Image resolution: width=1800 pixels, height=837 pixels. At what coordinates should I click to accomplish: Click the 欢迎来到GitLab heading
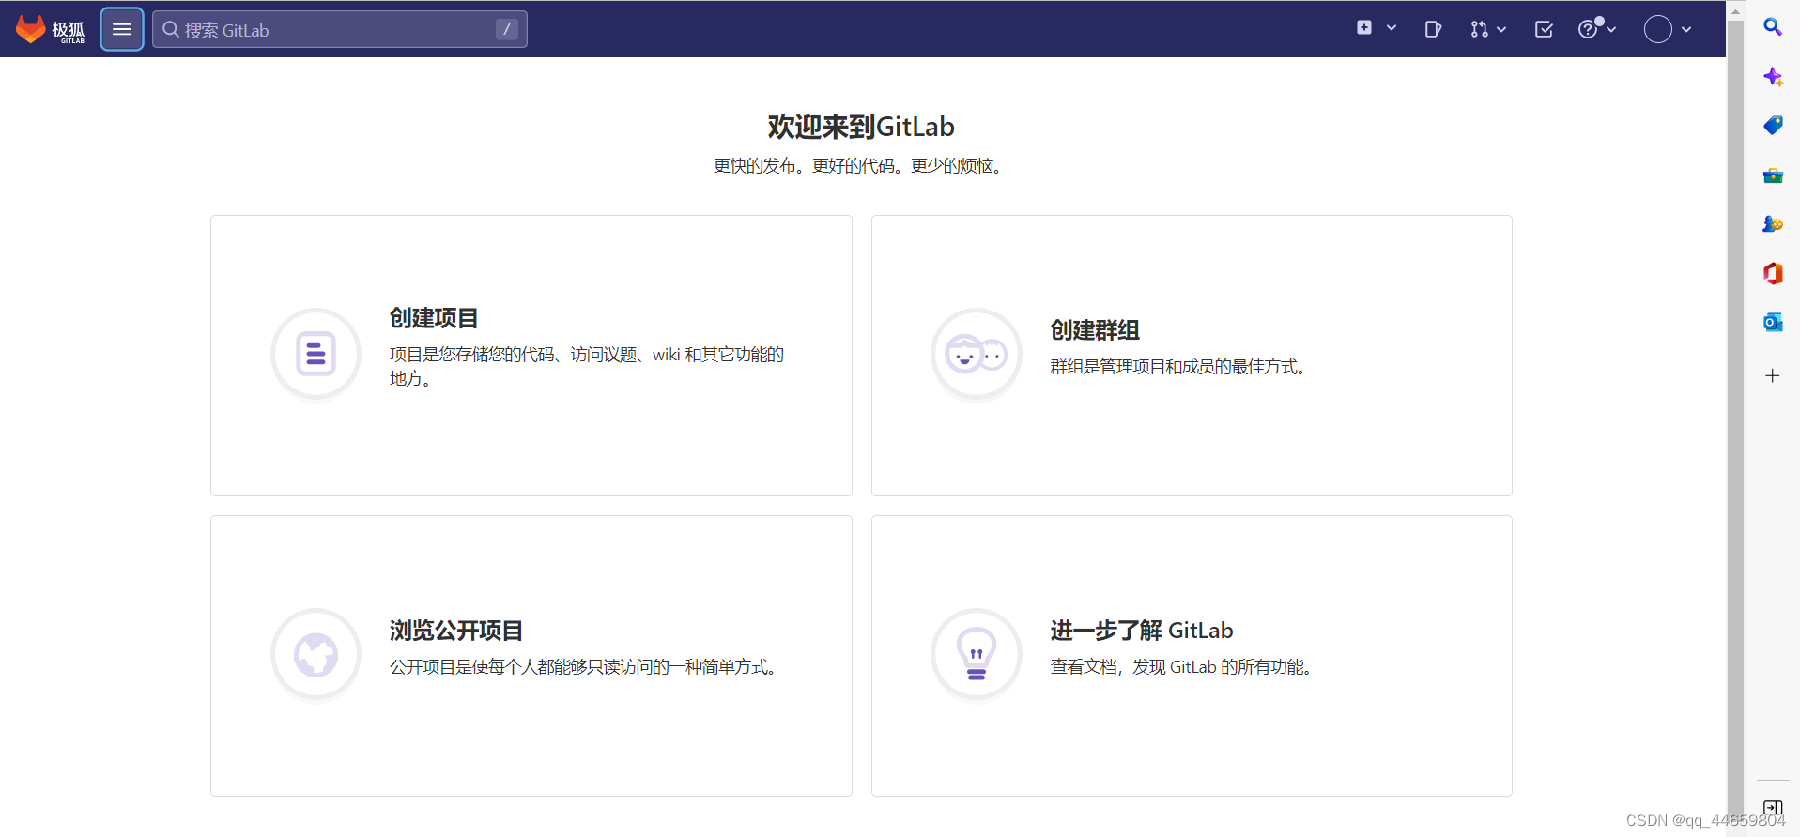click(861, 127)
